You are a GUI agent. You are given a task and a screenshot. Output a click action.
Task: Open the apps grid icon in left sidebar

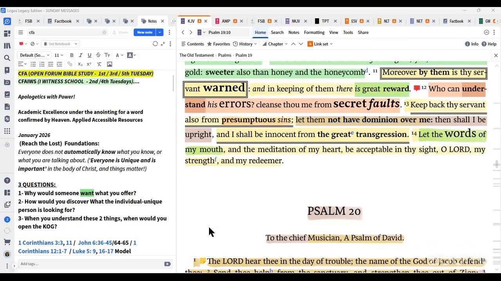tap(7, 131)
